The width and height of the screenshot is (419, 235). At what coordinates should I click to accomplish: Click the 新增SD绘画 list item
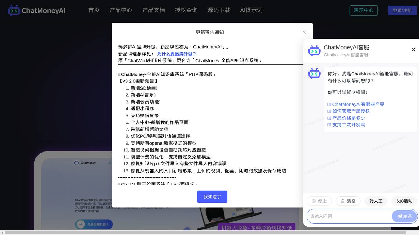[144, 88]
